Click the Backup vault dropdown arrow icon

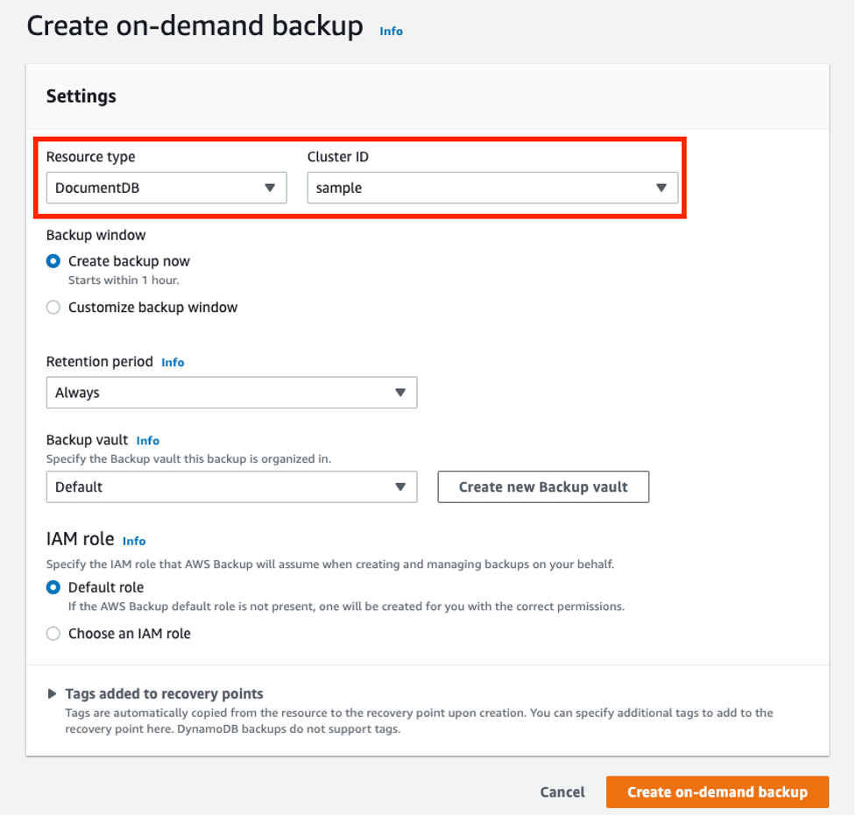click(402, 486)
